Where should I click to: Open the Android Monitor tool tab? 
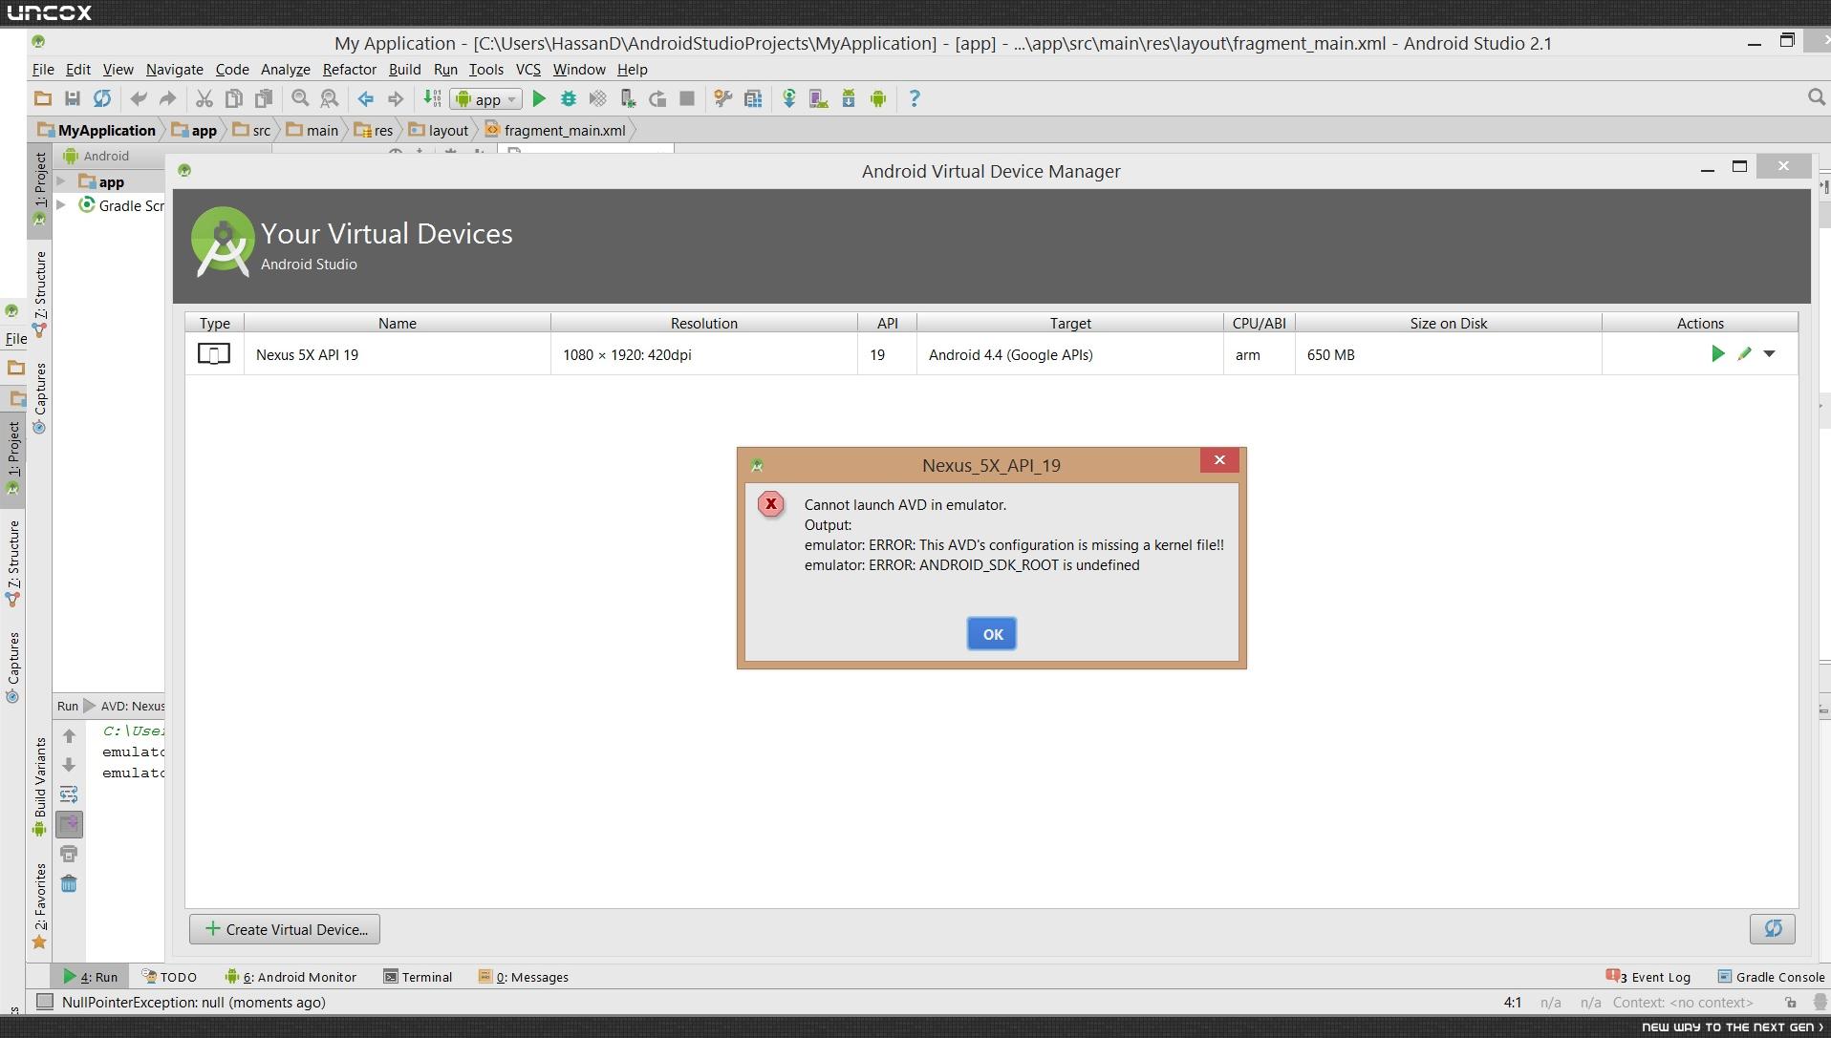(291, 977)
